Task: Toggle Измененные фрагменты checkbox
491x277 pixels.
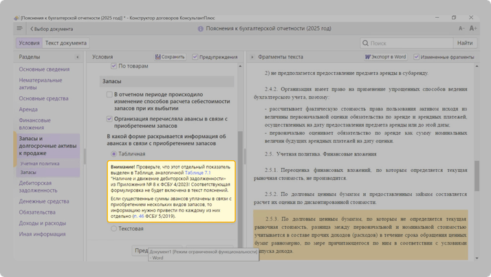Action: coord(417,56)
